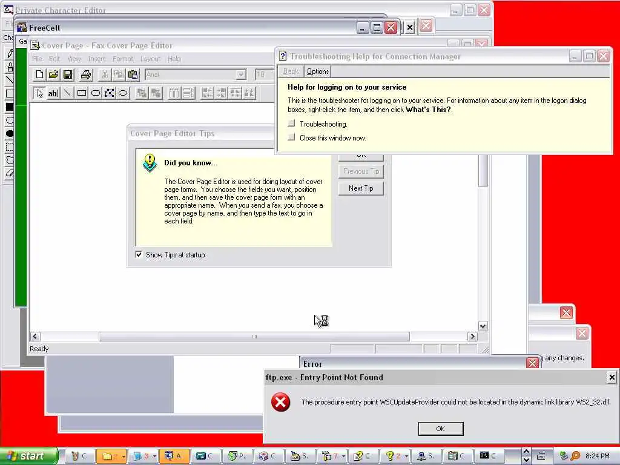
Task: Choose the arrow Select tool in drawing toolbar
Action: tap(39, 93)
